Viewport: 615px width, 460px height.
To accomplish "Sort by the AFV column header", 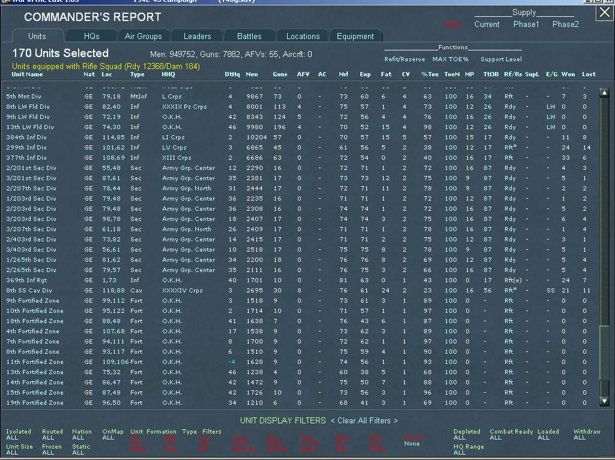I will tap(303, 74).
